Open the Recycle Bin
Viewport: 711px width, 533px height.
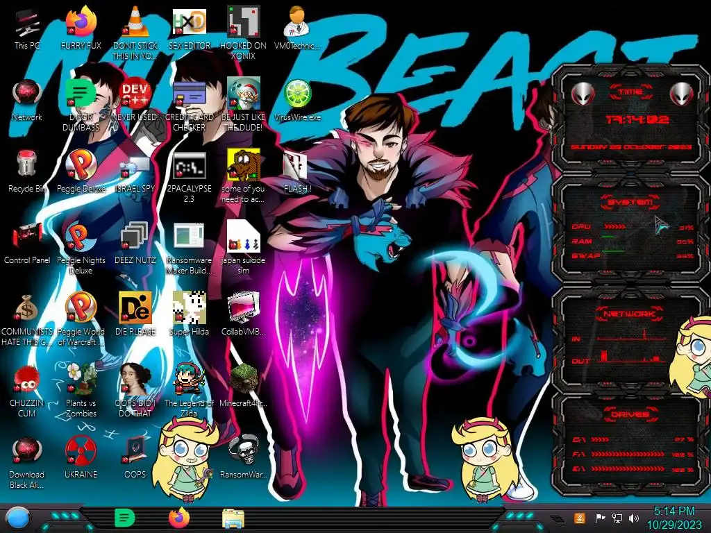tap(27, 164)
